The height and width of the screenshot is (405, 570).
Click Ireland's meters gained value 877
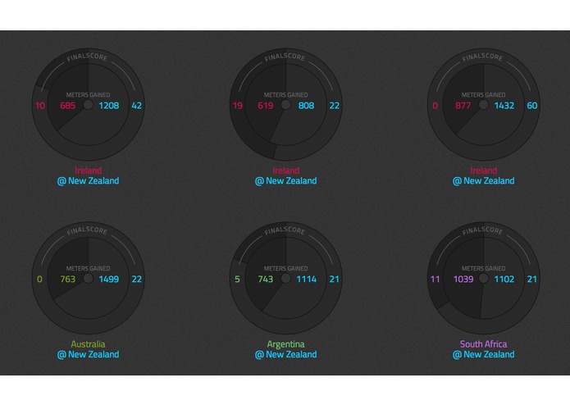point(463,106)
